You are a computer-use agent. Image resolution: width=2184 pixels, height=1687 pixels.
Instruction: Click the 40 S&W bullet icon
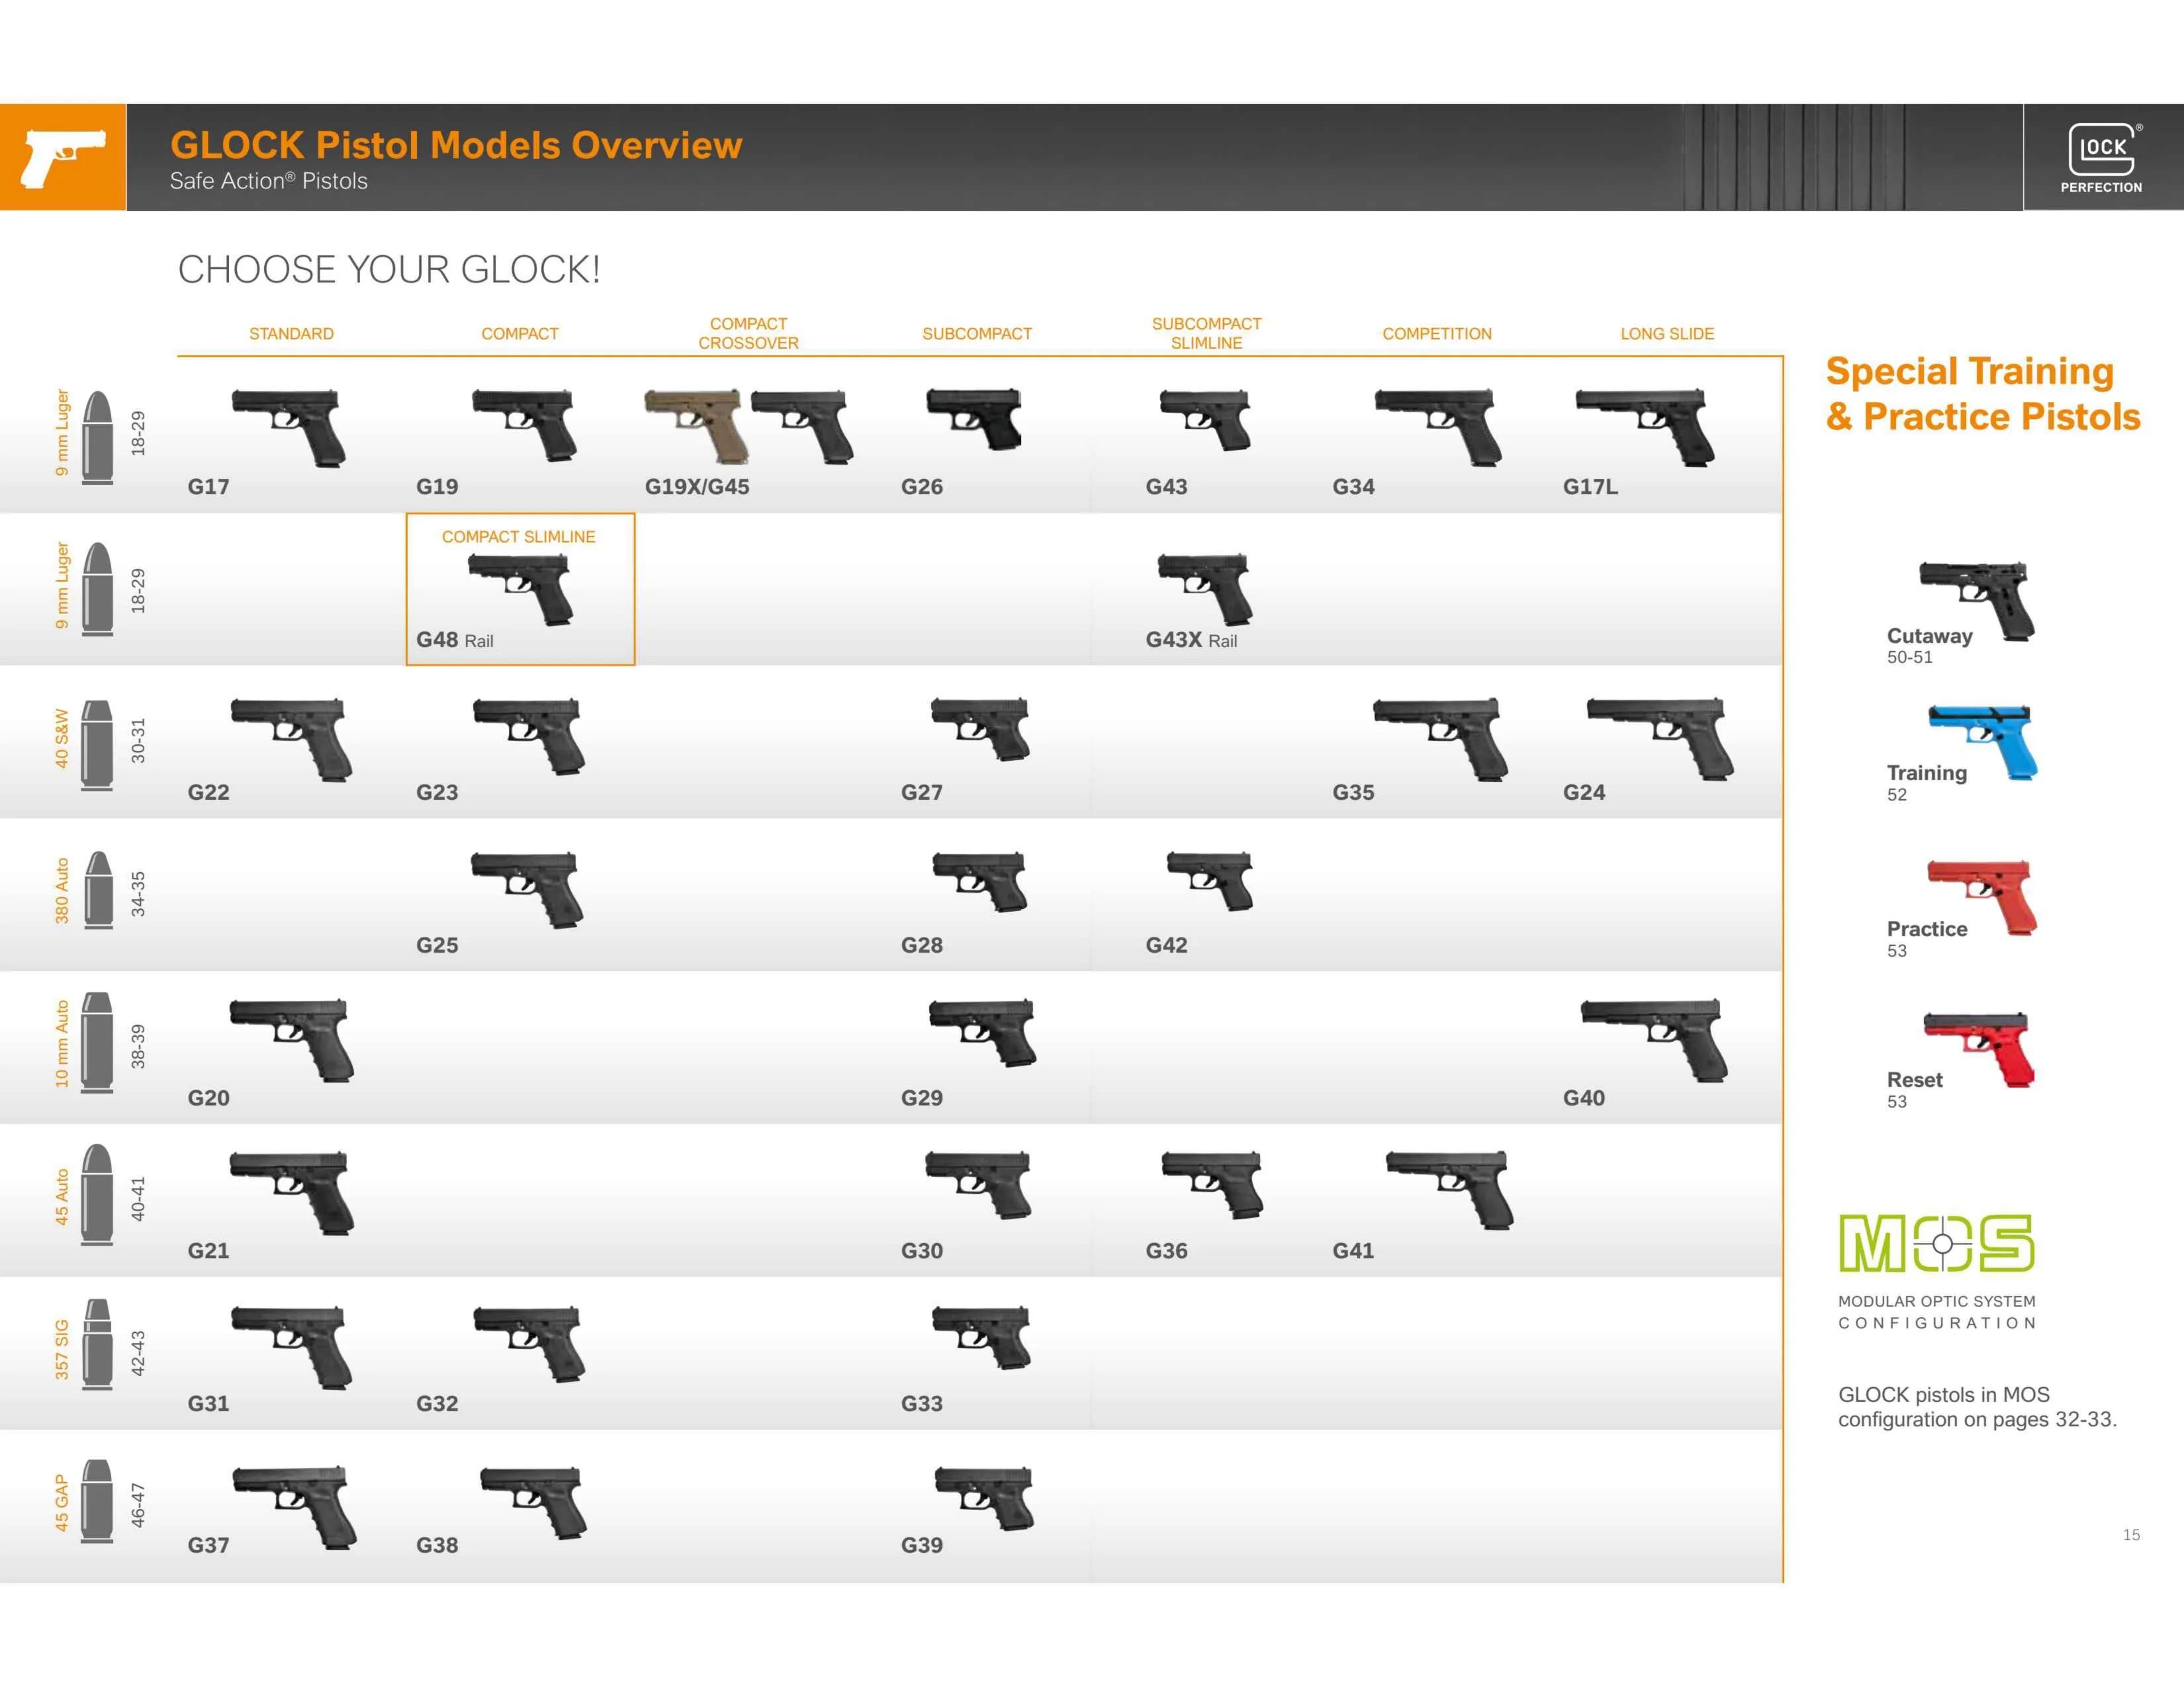pyautogui.click(x=97, y=744)
